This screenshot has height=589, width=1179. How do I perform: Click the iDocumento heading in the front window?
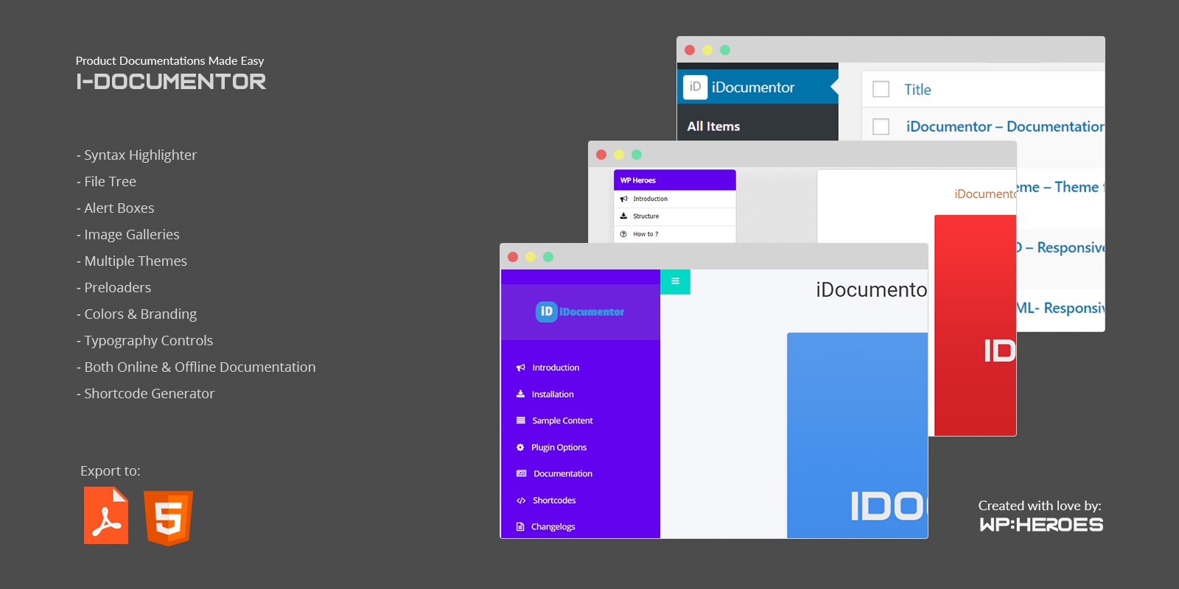point(871,289)
